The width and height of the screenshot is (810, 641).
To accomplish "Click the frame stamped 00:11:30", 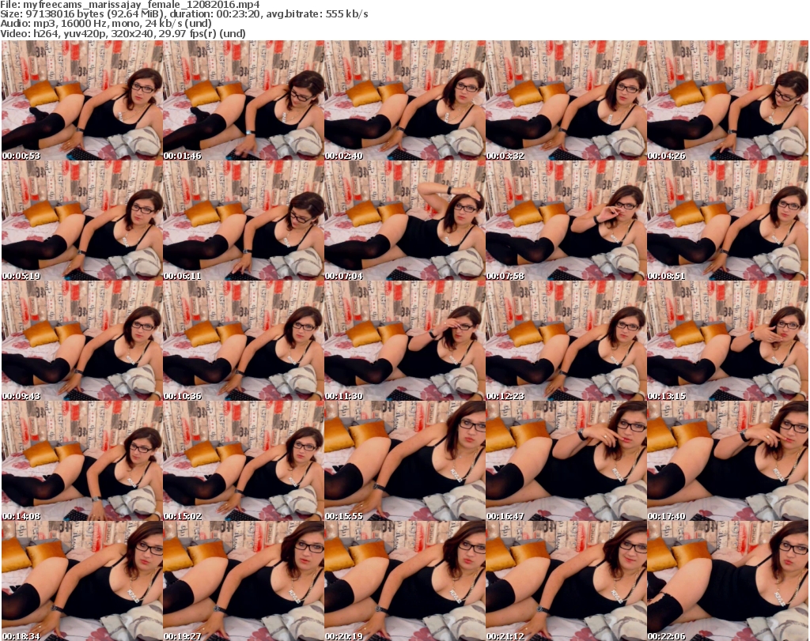I will [x=404, y=341].
